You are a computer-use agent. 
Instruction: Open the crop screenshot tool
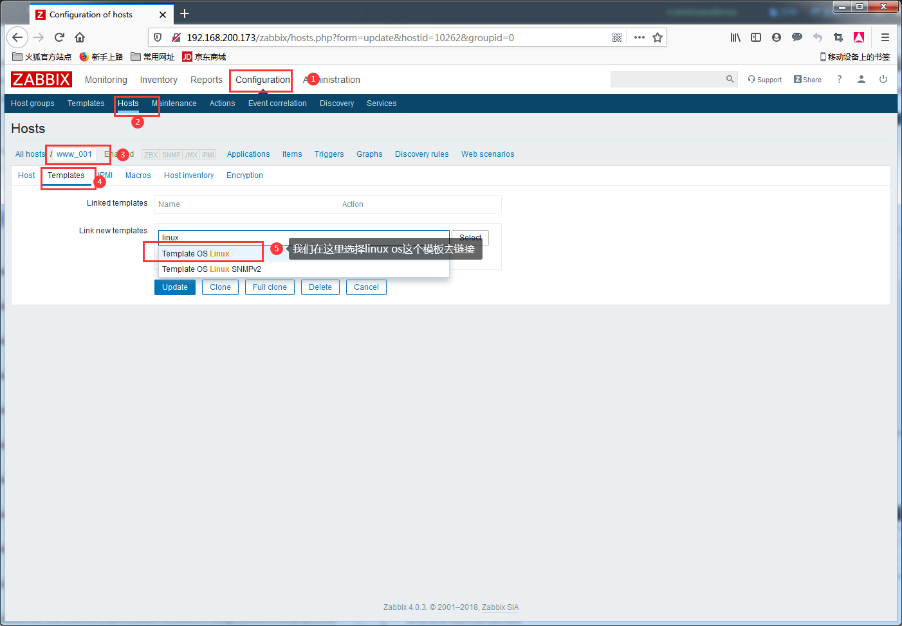coord(838,37)
